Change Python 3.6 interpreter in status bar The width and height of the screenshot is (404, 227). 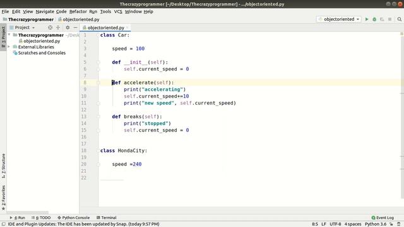(376, 224)
